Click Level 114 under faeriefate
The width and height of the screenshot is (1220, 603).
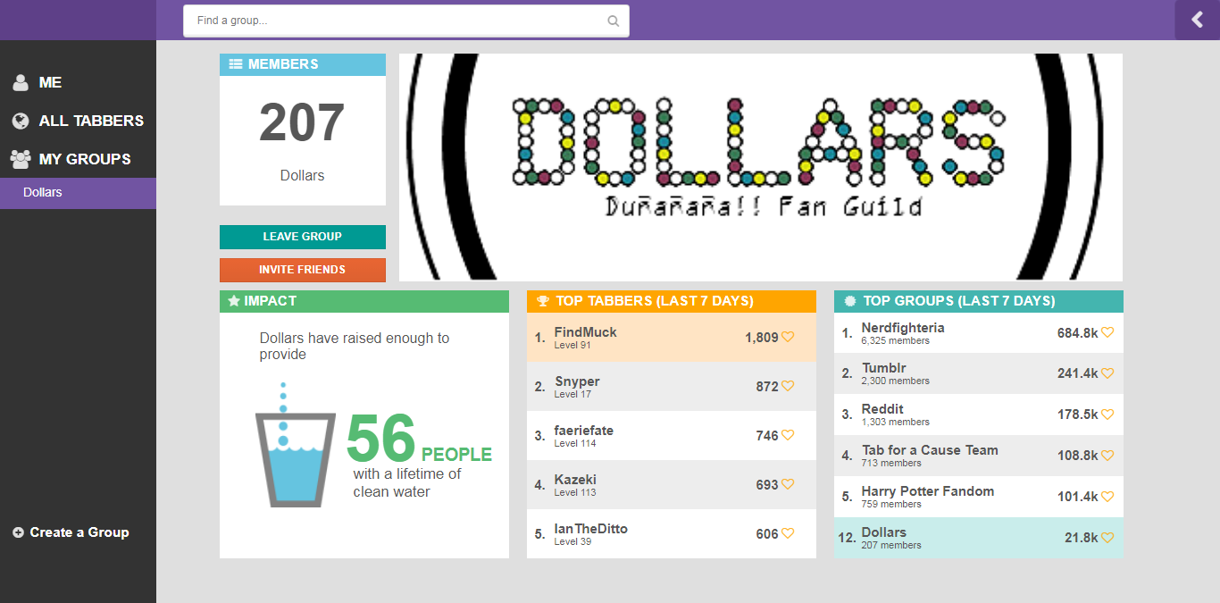575,444
